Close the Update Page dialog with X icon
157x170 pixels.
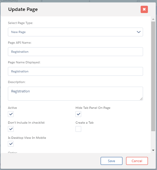pyautogui.click(x=144, y=9)
